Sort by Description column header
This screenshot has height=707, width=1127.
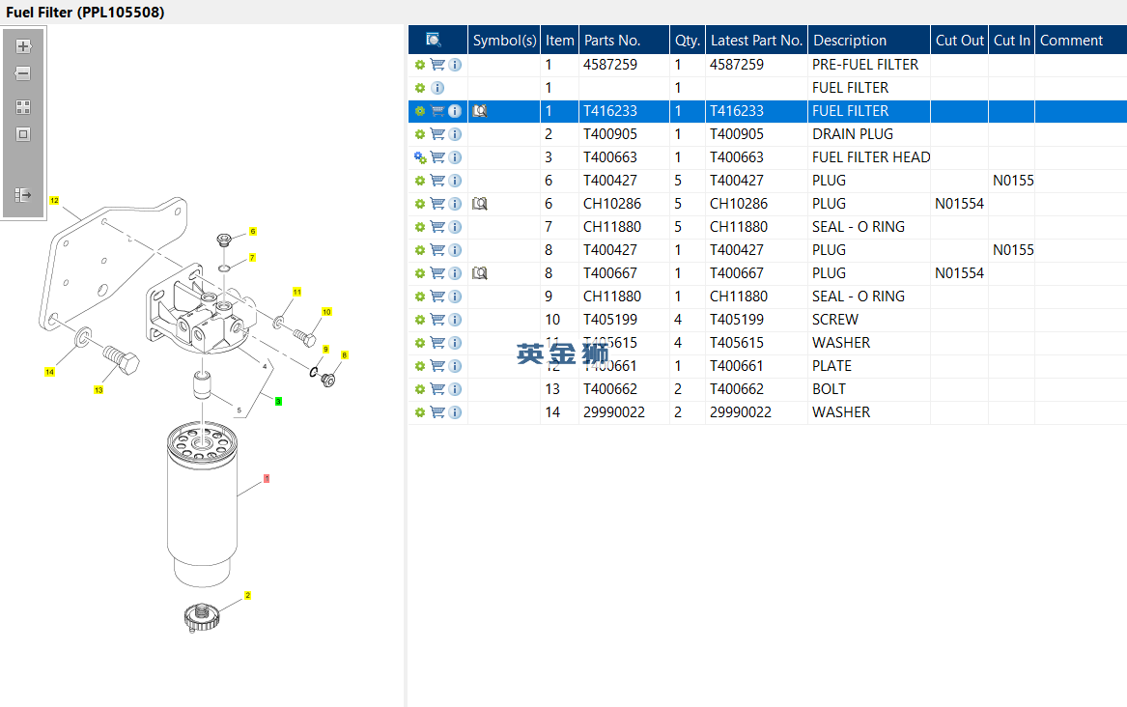click(869, 41)
